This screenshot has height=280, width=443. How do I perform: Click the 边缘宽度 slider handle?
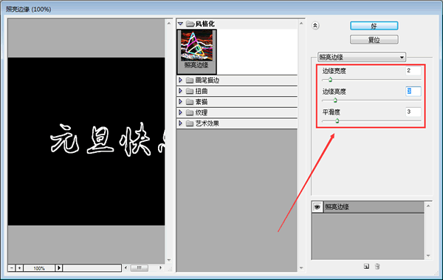(x=330, y=80)
